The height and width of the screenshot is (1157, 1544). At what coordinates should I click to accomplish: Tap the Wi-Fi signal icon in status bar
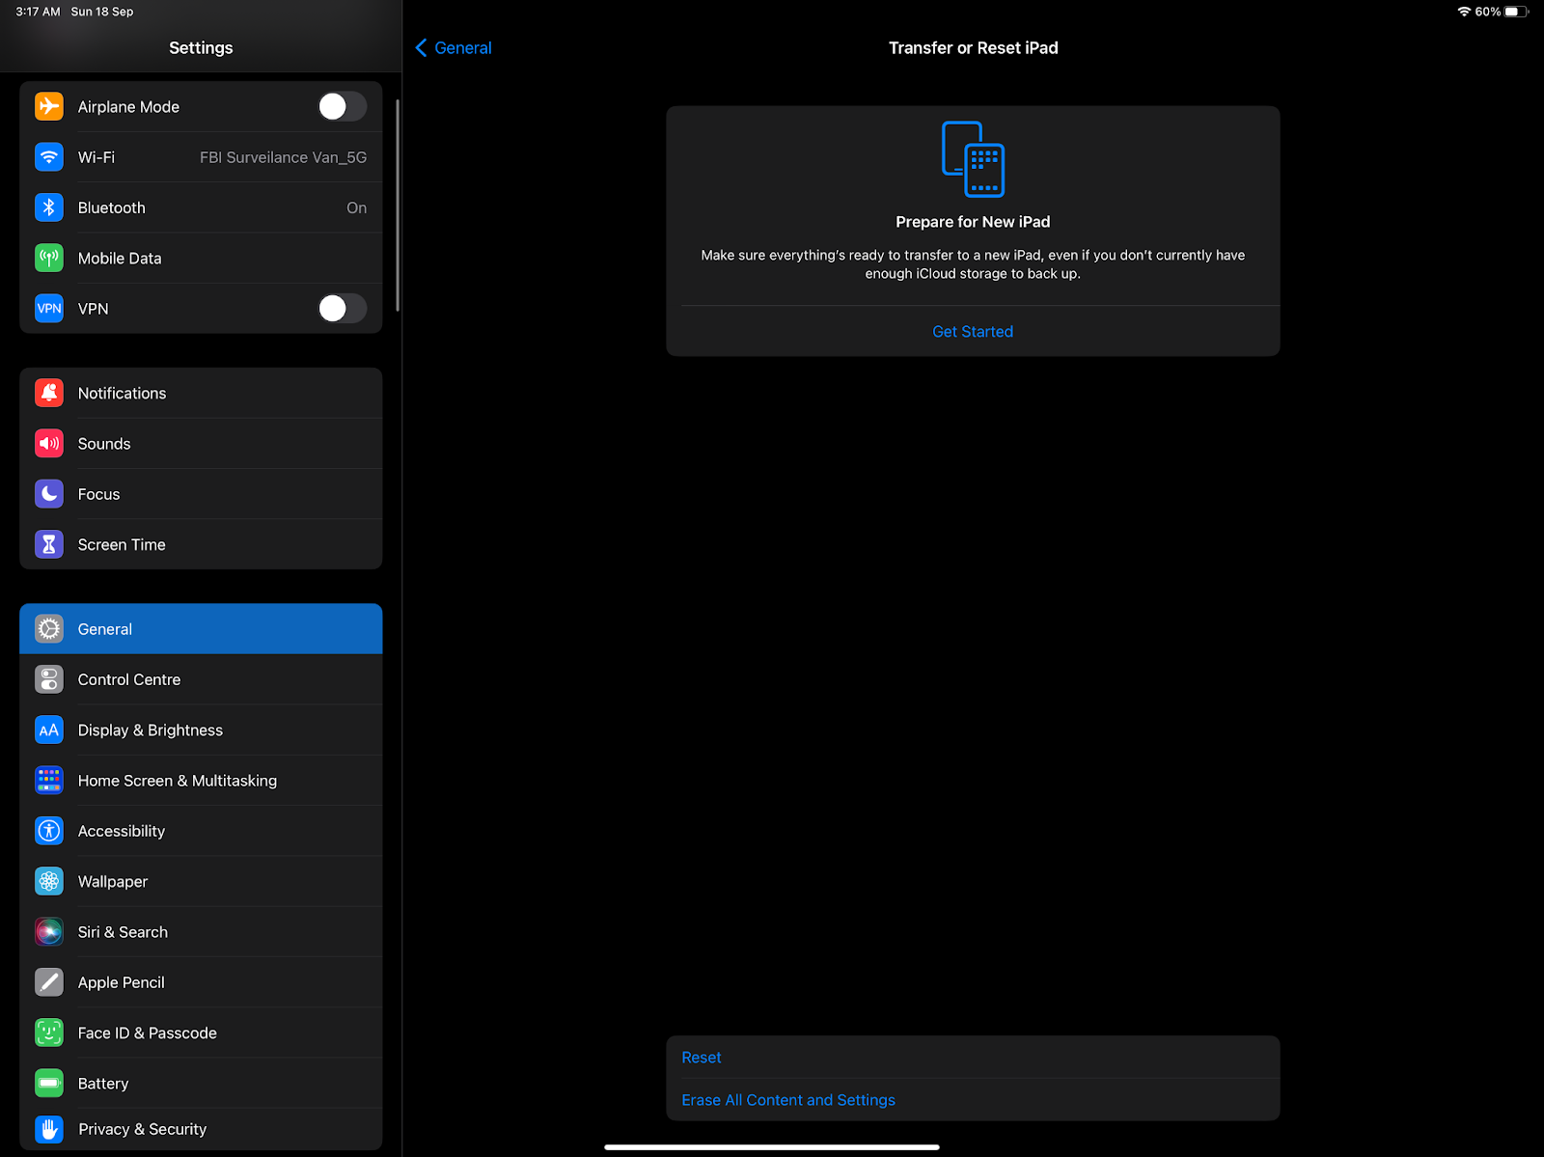[x=1464, y=12]
